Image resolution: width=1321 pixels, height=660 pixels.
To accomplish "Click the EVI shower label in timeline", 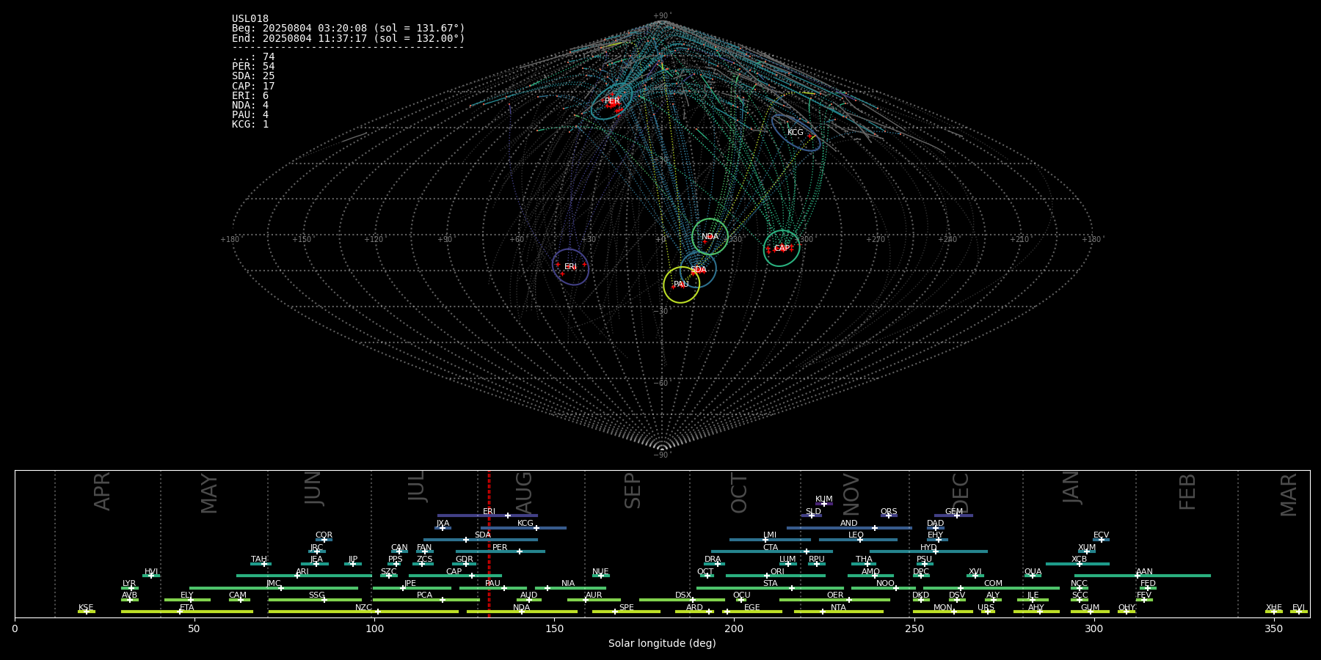I will point(1299,608).
